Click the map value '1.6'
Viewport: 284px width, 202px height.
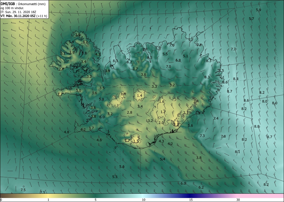tap(162, 102)
